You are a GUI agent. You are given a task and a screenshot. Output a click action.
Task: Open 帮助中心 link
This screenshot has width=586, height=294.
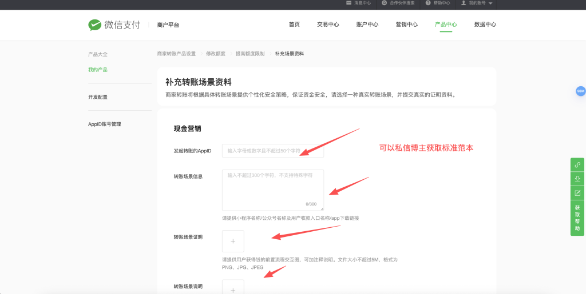click(442, 3)
